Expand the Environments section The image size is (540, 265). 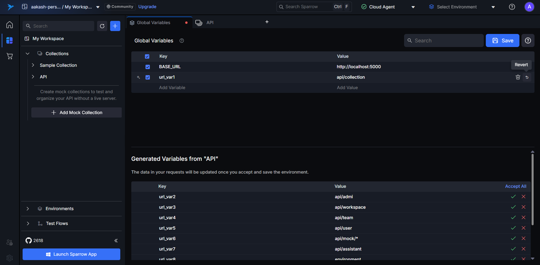pos(28,209)
